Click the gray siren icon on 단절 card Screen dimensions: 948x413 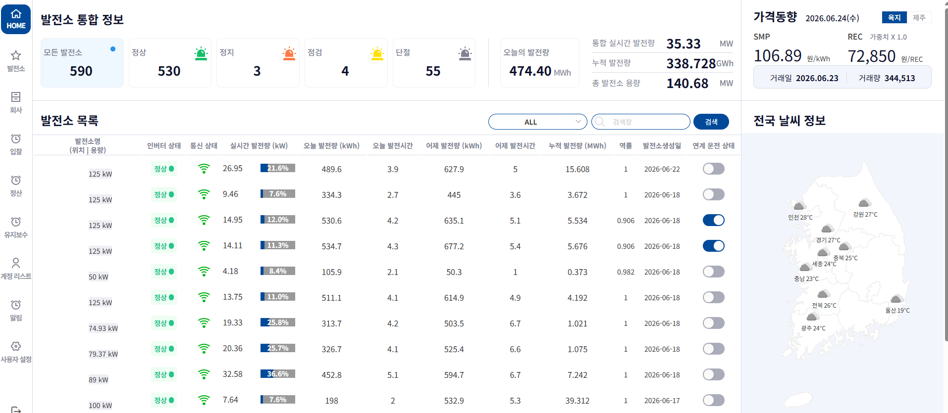tap(465, 53)
